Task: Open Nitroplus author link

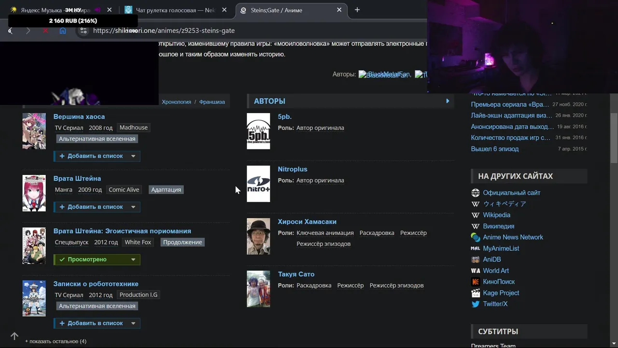Action: point(293,169)
